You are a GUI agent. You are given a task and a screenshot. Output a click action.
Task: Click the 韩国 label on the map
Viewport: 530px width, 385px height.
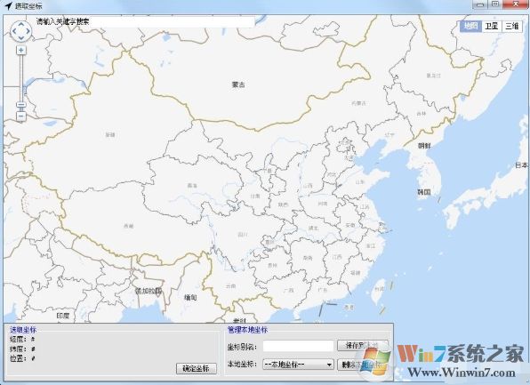[x=424, y=192]
